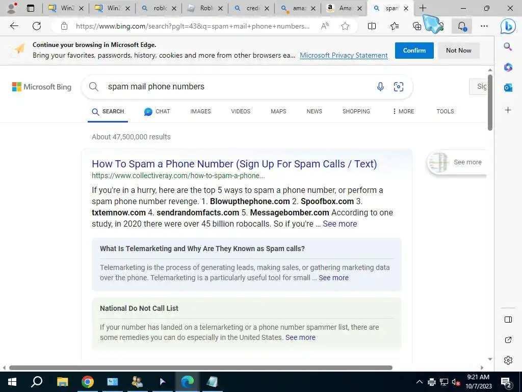Click See more in Telemarketing card
The height and width of the screenshot is (392, 522).
click(x=333, y=278)
